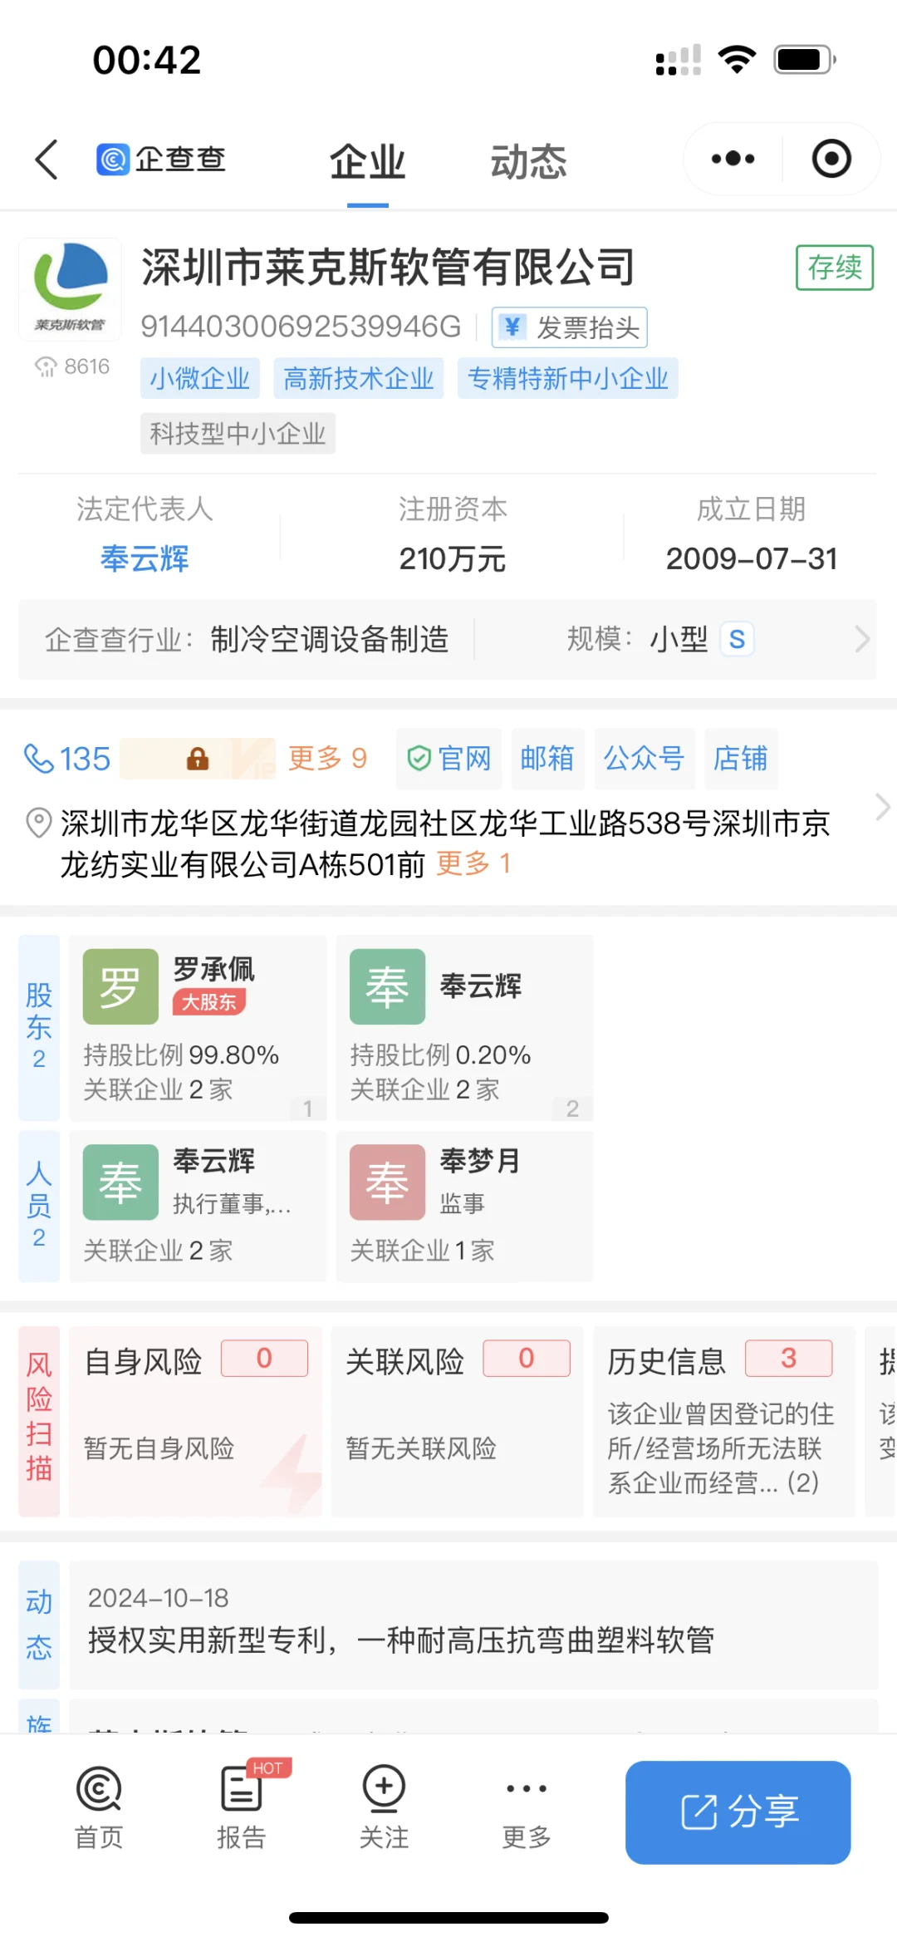The height and width of the screenshot is (1942, 897).
Task: Tap the 关注 plus icon
Action: coord(384,1787)
